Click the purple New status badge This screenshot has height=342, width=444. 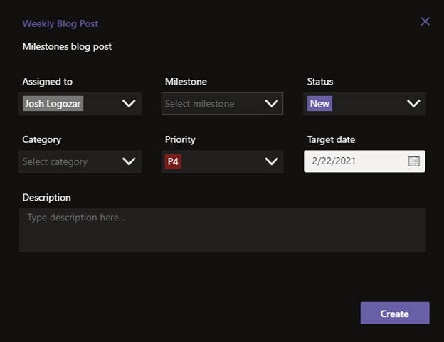pyautogui.click(x=319, y=104)
